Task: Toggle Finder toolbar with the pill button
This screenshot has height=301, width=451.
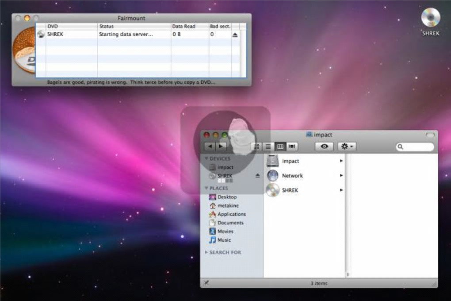Action: (430, 135)
